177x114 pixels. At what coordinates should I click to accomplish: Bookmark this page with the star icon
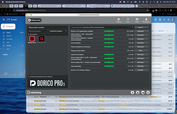point(147,10)
